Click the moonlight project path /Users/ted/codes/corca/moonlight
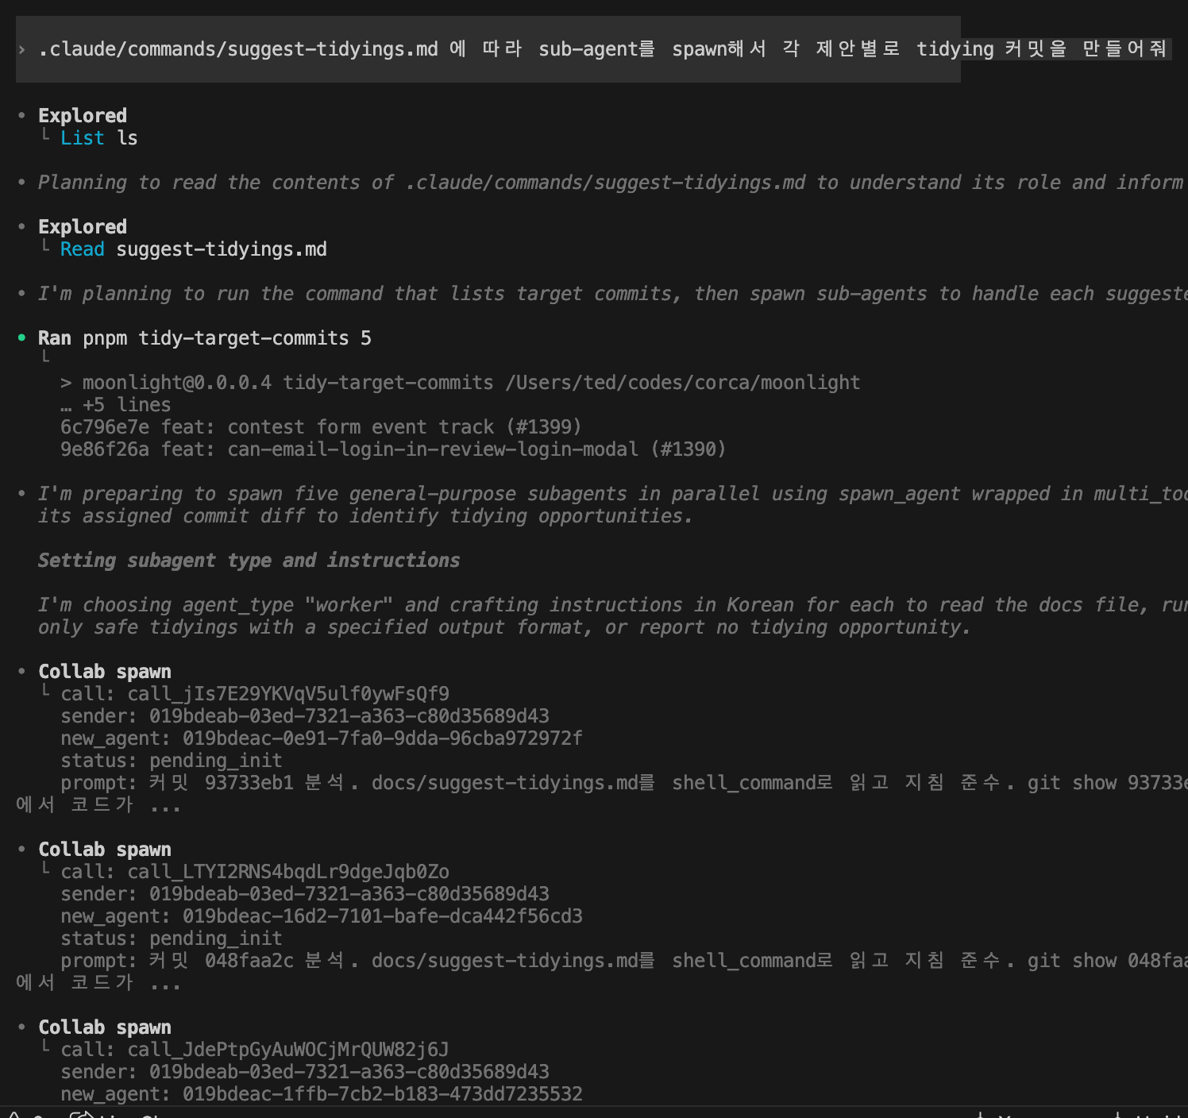The image size is (1188, 1118). pyautogui.click(x=682, y=383)
